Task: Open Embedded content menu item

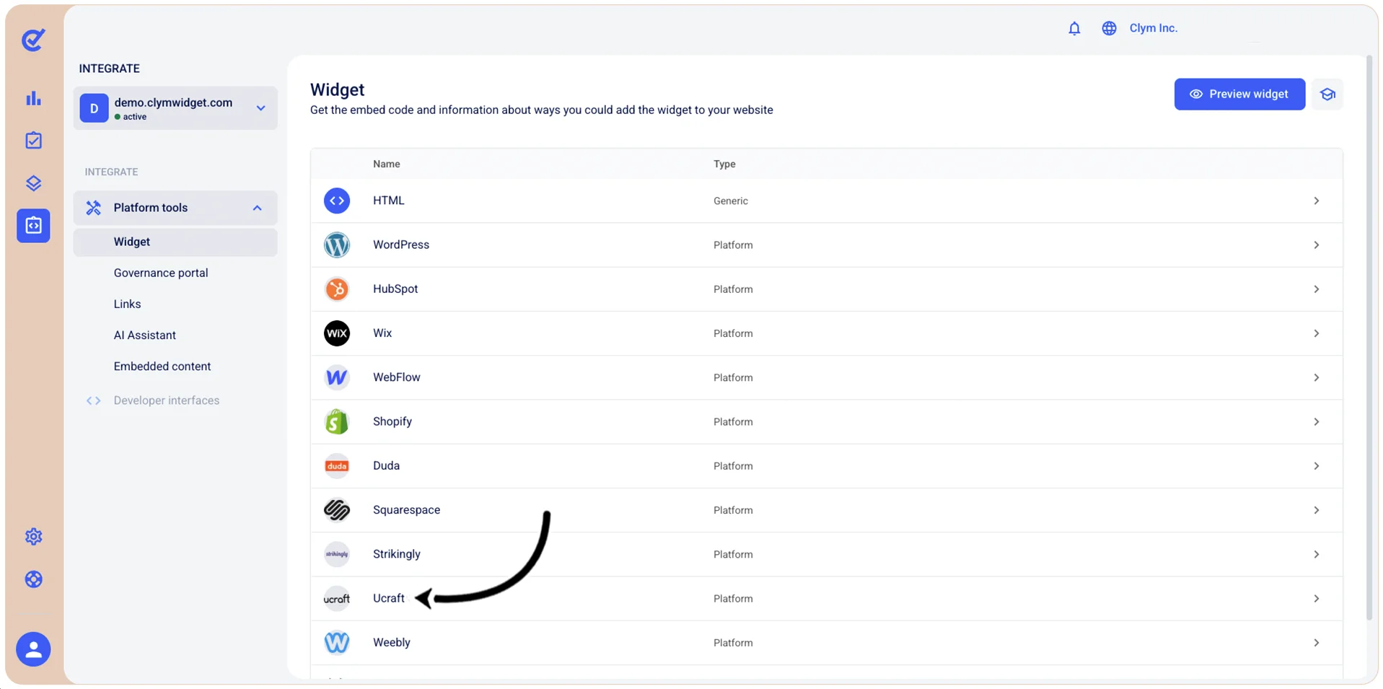Action: (162, 366)
